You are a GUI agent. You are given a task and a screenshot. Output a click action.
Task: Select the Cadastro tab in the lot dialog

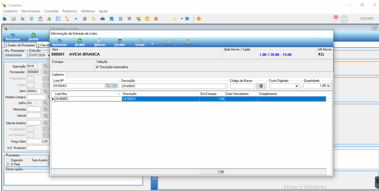click(x=58, y=75)
